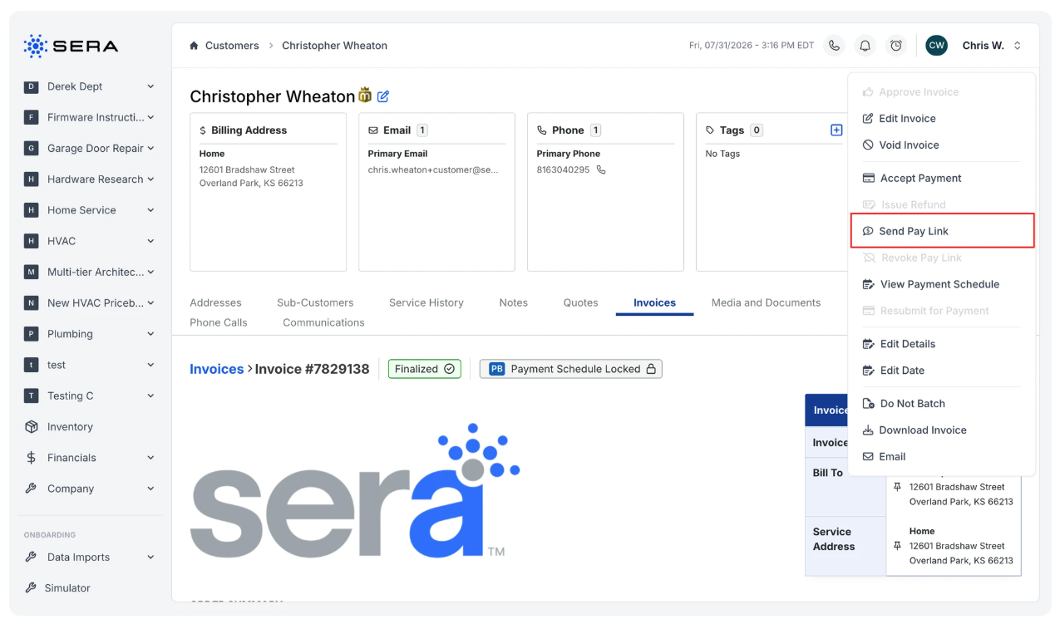Click the gold membership badge icon

[365, 96]
